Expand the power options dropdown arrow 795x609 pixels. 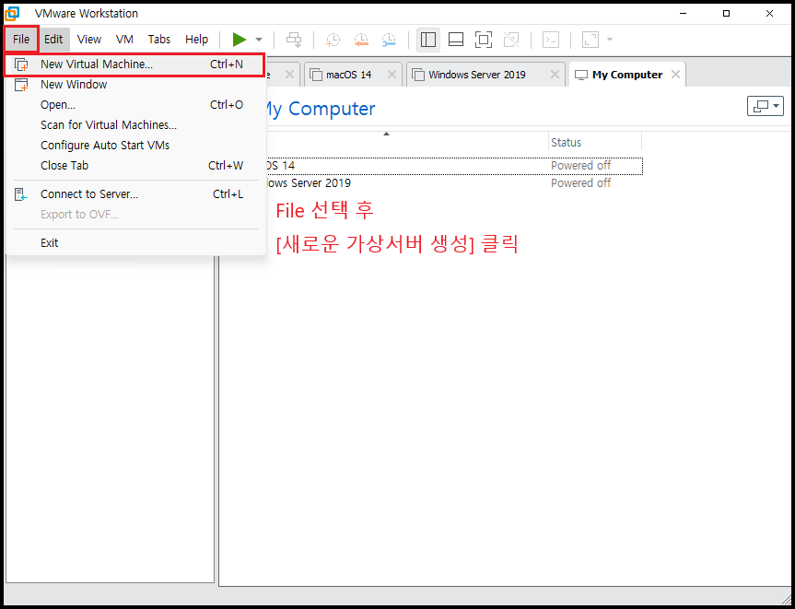259,40
